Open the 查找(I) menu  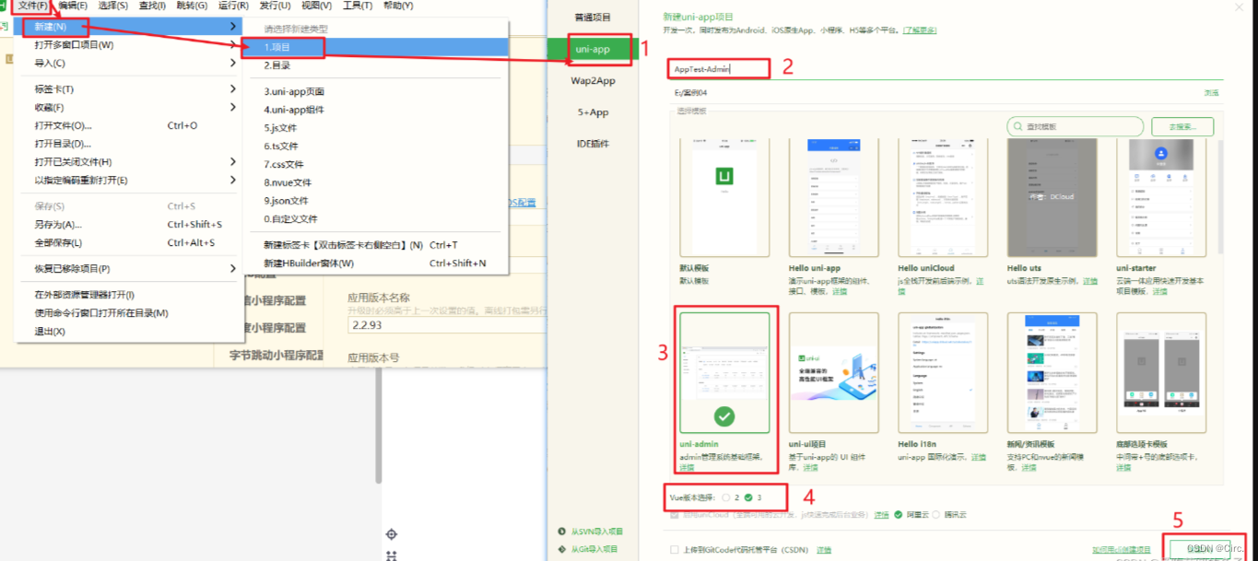152,6
